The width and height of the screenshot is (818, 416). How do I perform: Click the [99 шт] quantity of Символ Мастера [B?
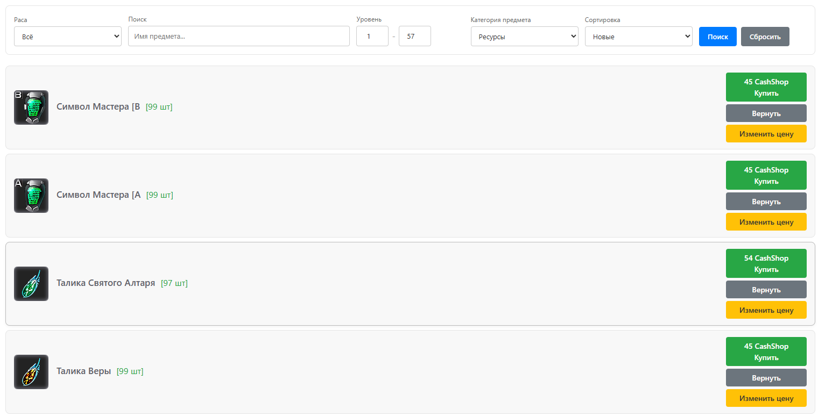[x=159, y=106]
